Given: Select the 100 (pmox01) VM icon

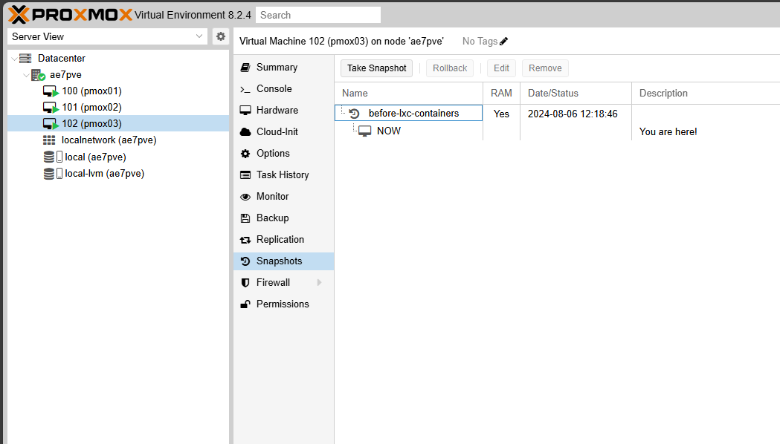Looking at the screenshot, I should pos(51,91).
